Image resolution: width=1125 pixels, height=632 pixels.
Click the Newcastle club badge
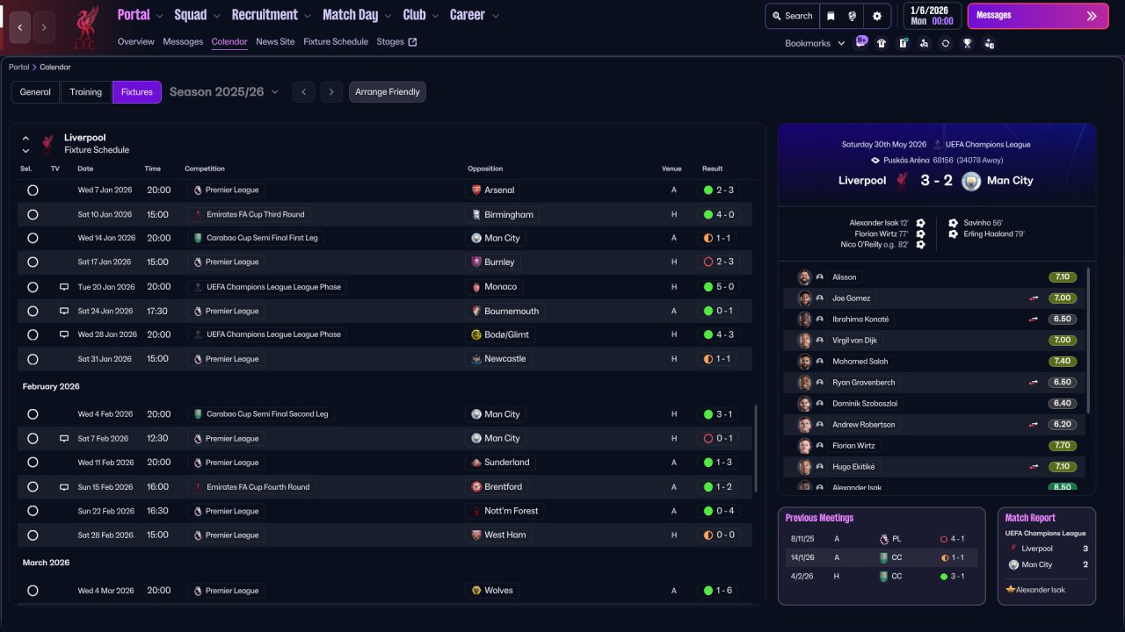(x=476, y=359)
